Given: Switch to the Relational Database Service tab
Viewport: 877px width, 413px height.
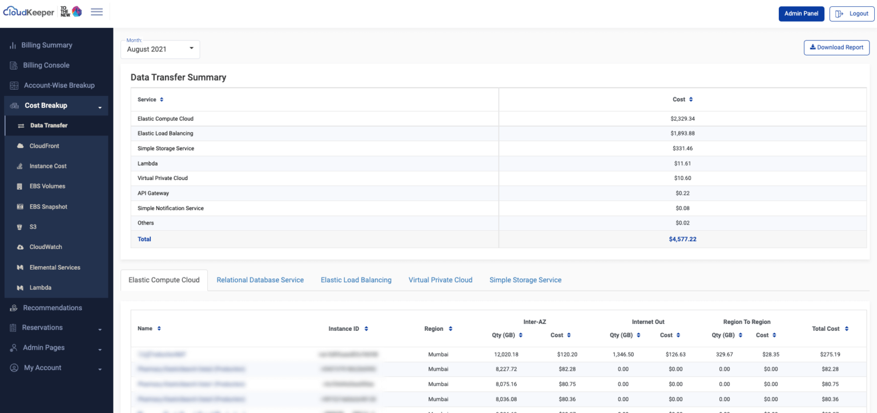Looking at the screenshot, I should coord(260,280).
